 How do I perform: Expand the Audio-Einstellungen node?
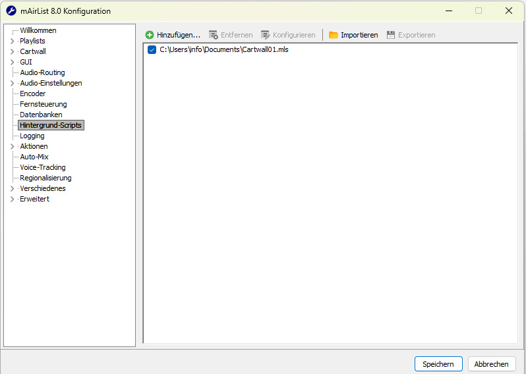pos(12,83)
